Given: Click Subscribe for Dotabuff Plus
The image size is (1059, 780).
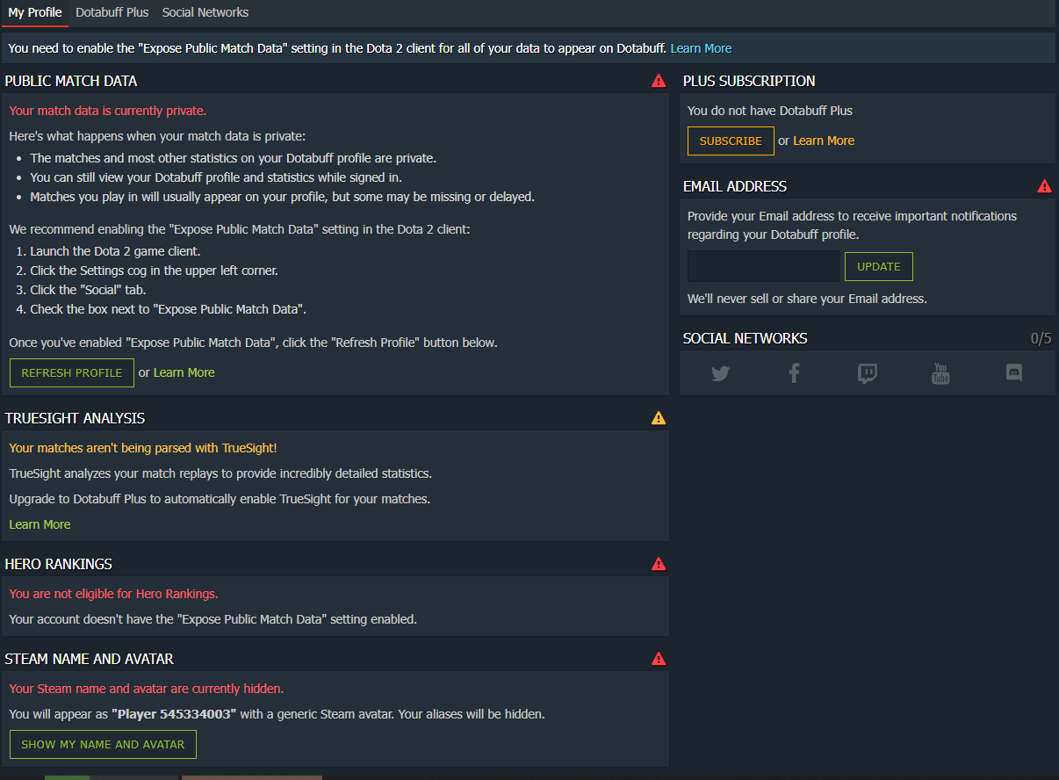Looking at the screenshot, I should 731,140.
